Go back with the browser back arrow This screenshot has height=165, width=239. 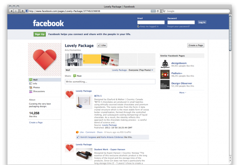click(11, 11)
